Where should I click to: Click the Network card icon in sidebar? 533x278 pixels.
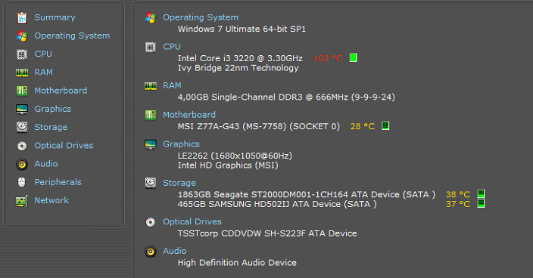point(22,201)
